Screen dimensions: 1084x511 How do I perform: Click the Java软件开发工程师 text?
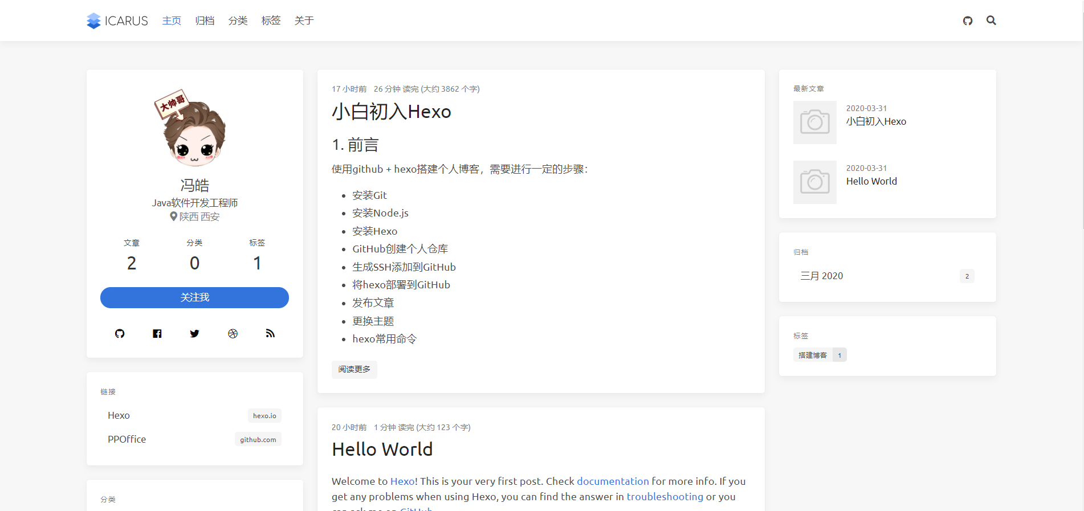click(x=195, y=203)
